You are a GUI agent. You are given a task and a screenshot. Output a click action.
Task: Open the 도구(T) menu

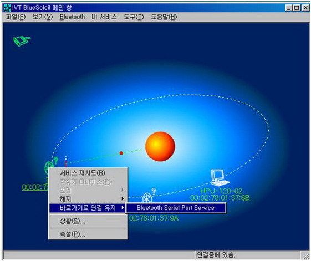tap(134, 17)
